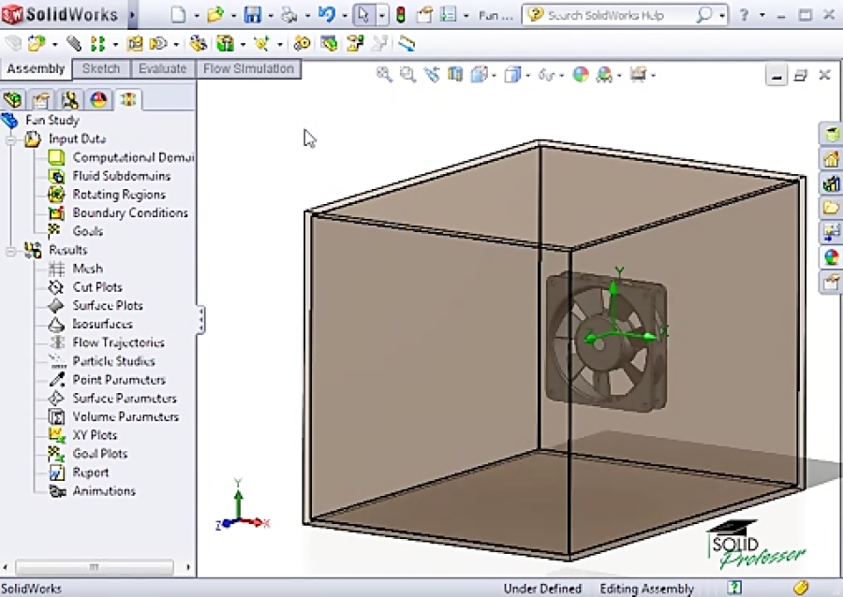Switch to the Flow Simulation tab
The width and height of the screenshot is (843, 597).
(x=248, y=68)
